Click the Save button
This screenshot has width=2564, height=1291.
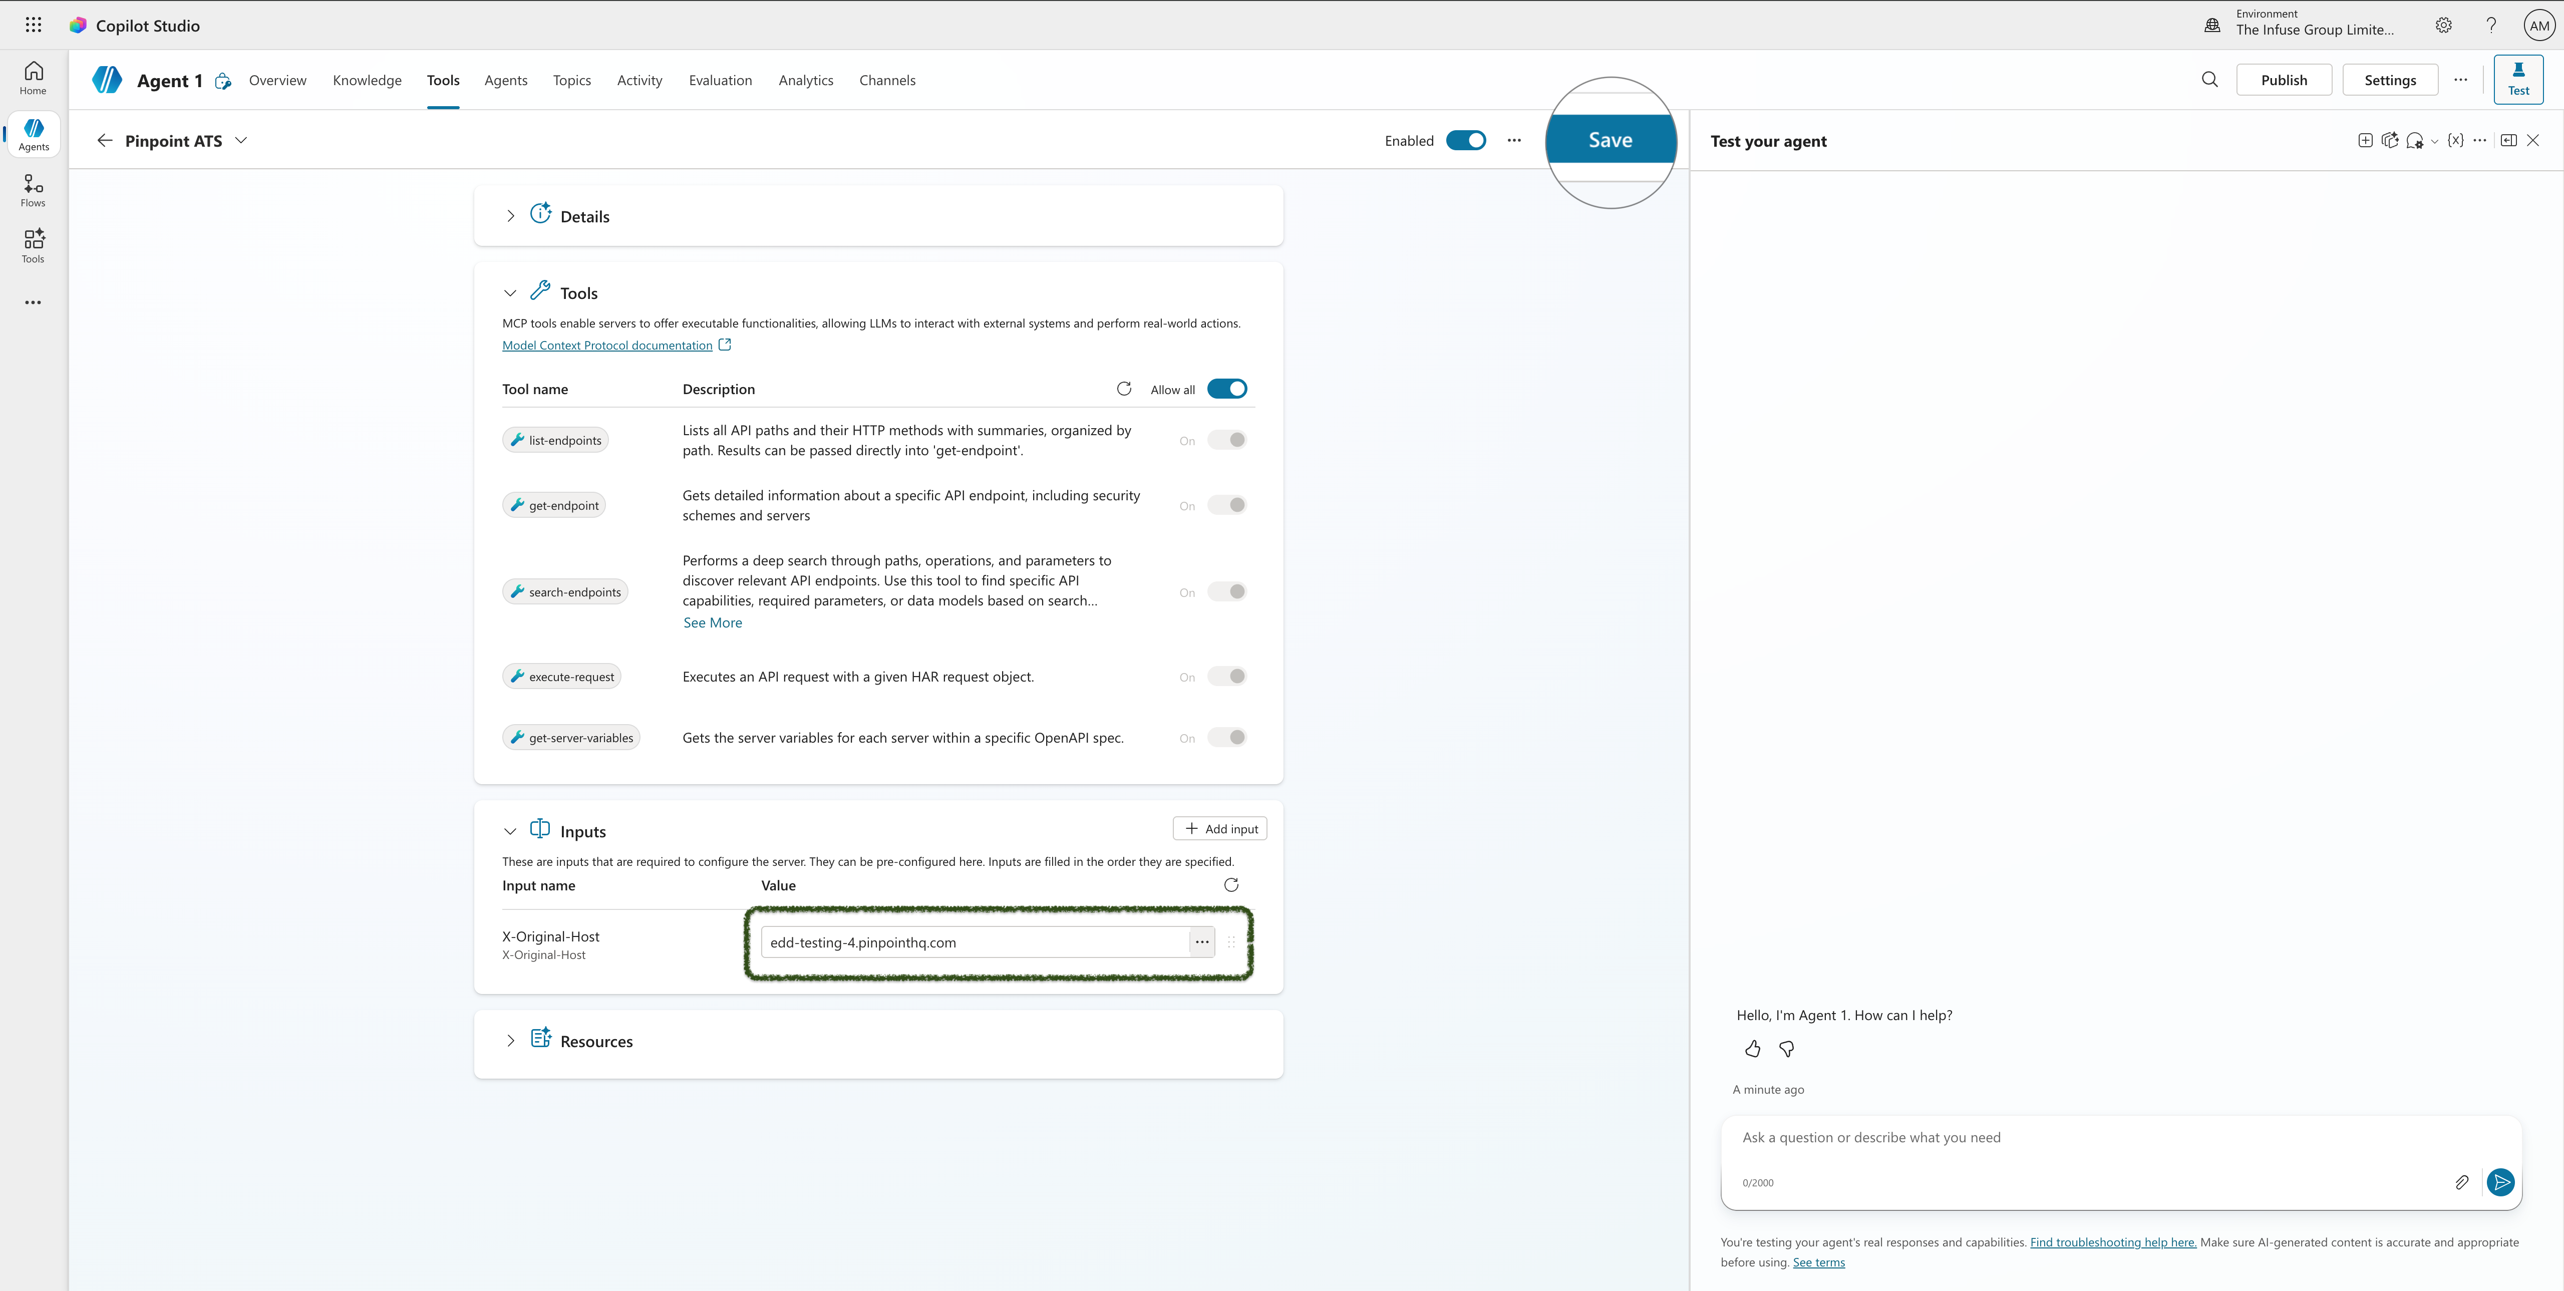pos(1611,140)
